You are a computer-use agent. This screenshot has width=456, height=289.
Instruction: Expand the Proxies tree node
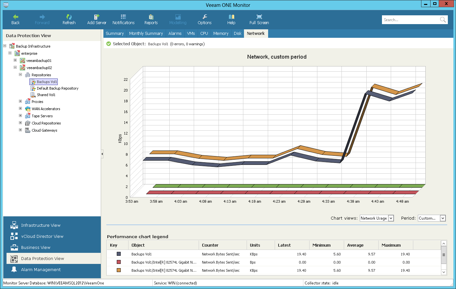click(x=20, y=101)
